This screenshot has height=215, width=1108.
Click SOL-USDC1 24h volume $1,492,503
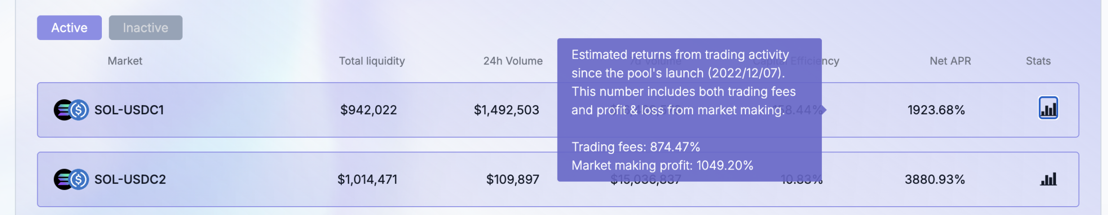point(506,110)
